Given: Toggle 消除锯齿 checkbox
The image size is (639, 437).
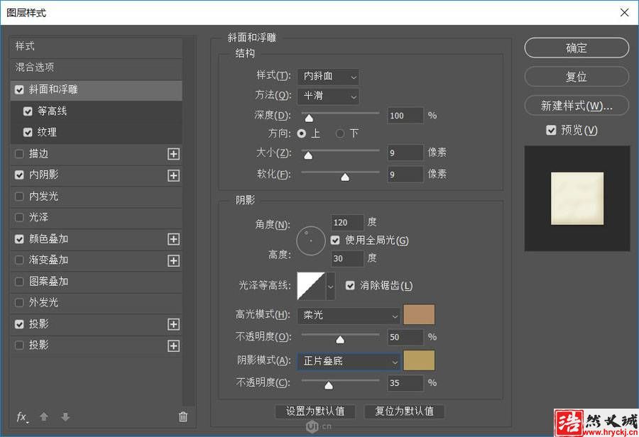Looking at the screenshot, I should [x=350, y=285].
